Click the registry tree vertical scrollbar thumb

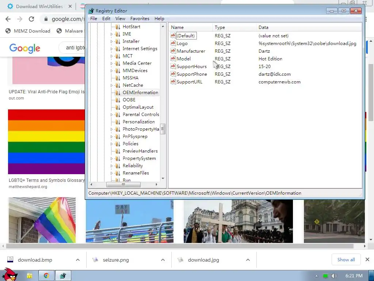click(x=163, y=129)
